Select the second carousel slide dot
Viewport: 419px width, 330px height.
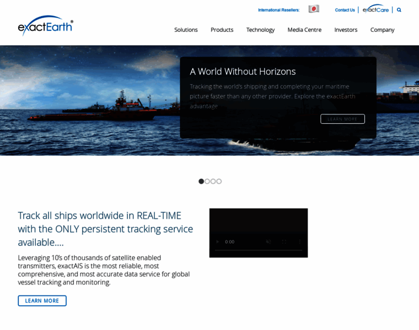tap(207, 181)
